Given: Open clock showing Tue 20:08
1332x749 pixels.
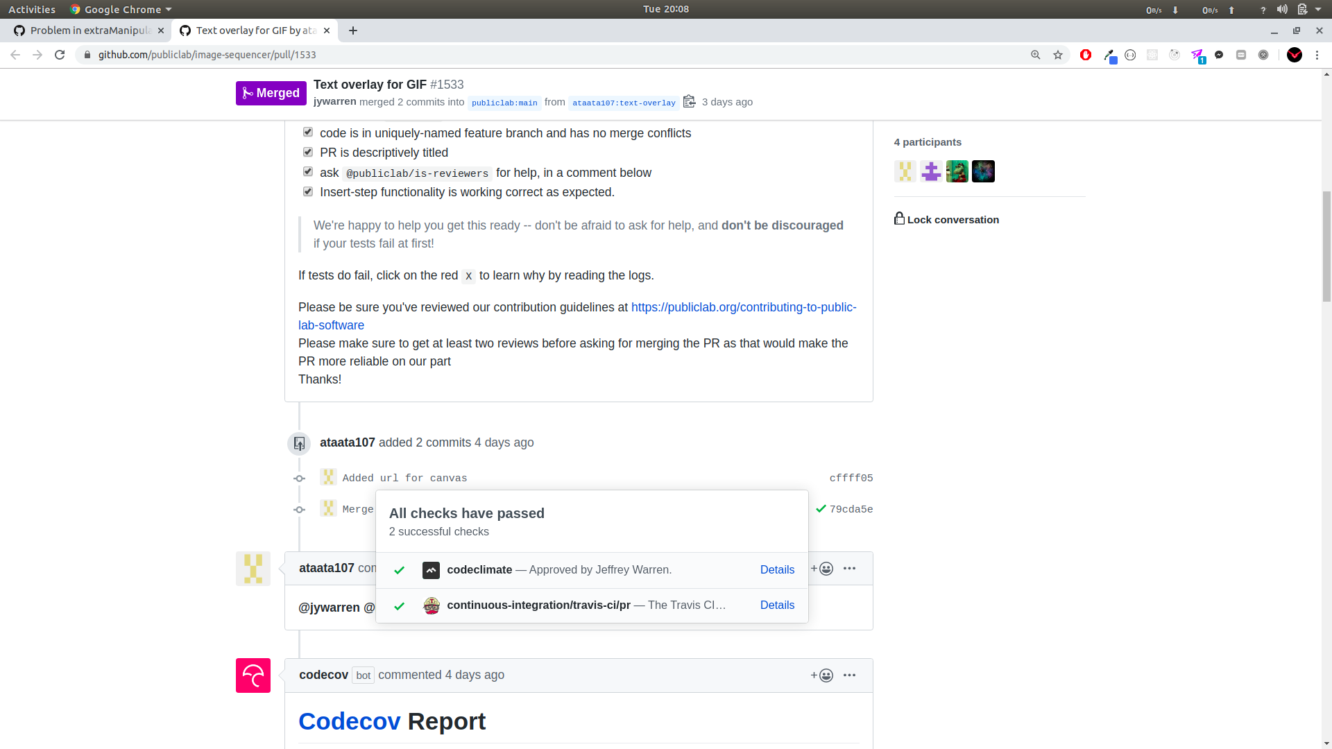Looking at the screenshot, I should tap(666, 9).
